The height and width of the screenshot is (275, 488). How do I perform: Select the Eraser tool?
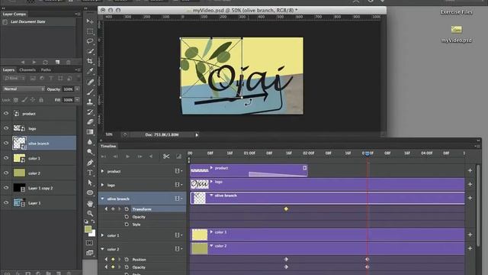click(x=90, y=121)
